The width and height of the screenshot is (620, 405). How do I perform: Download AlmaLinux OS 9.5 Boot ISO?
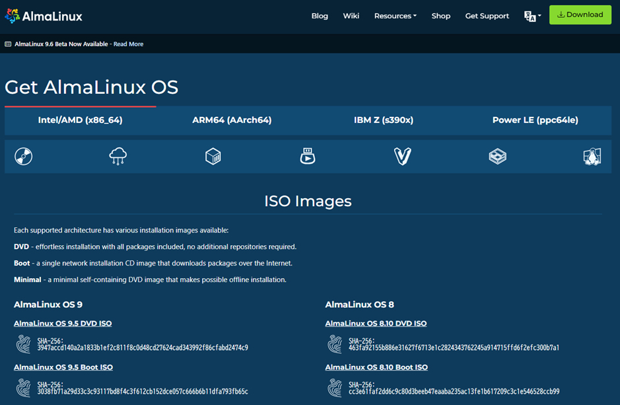click(63, 367)
